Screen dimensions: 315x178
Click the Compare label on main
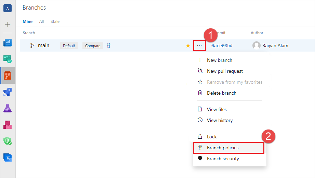(x=93, y=46)
